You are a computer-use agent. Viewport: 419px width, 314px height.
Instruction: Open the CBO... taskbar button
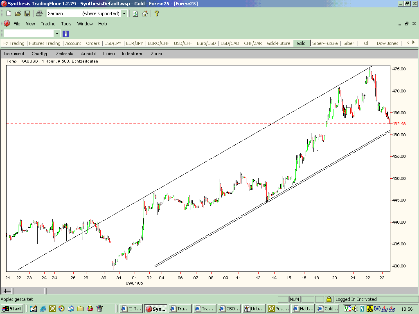point(229,309)
